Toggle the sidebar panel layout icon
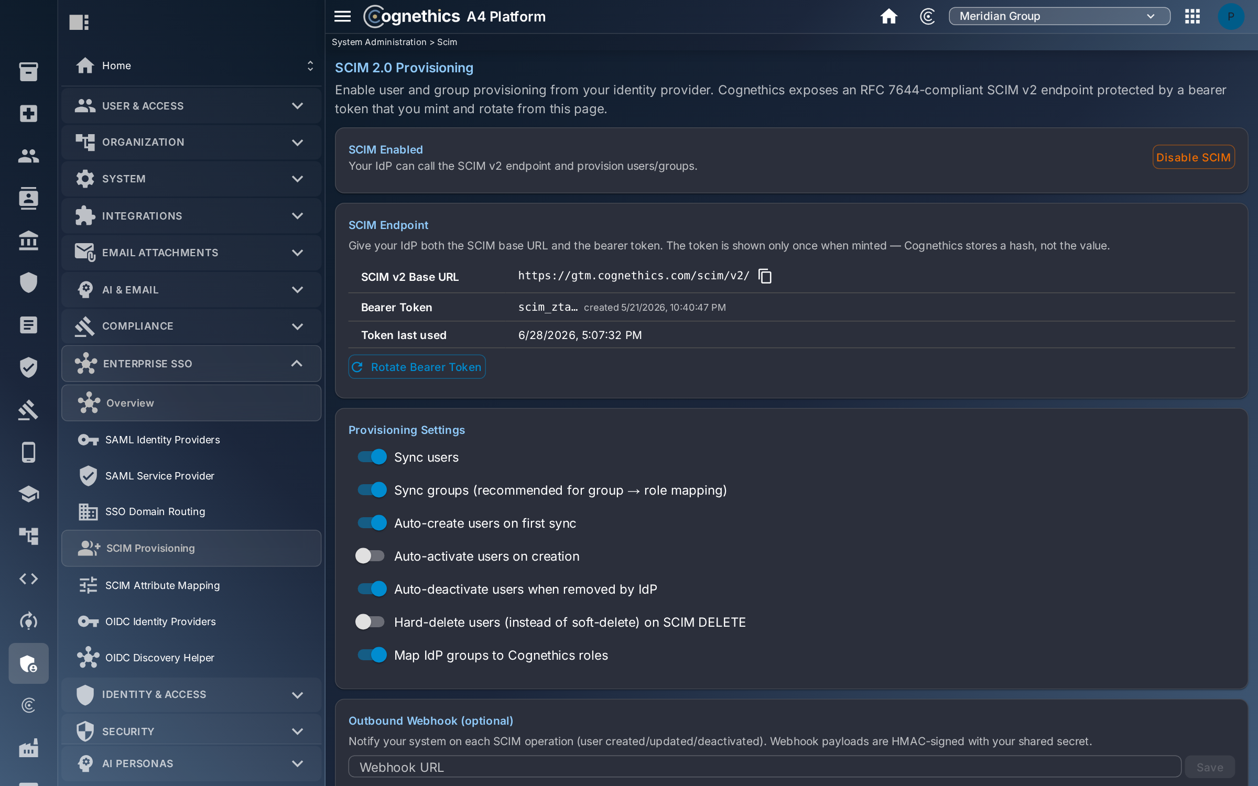 79,22
